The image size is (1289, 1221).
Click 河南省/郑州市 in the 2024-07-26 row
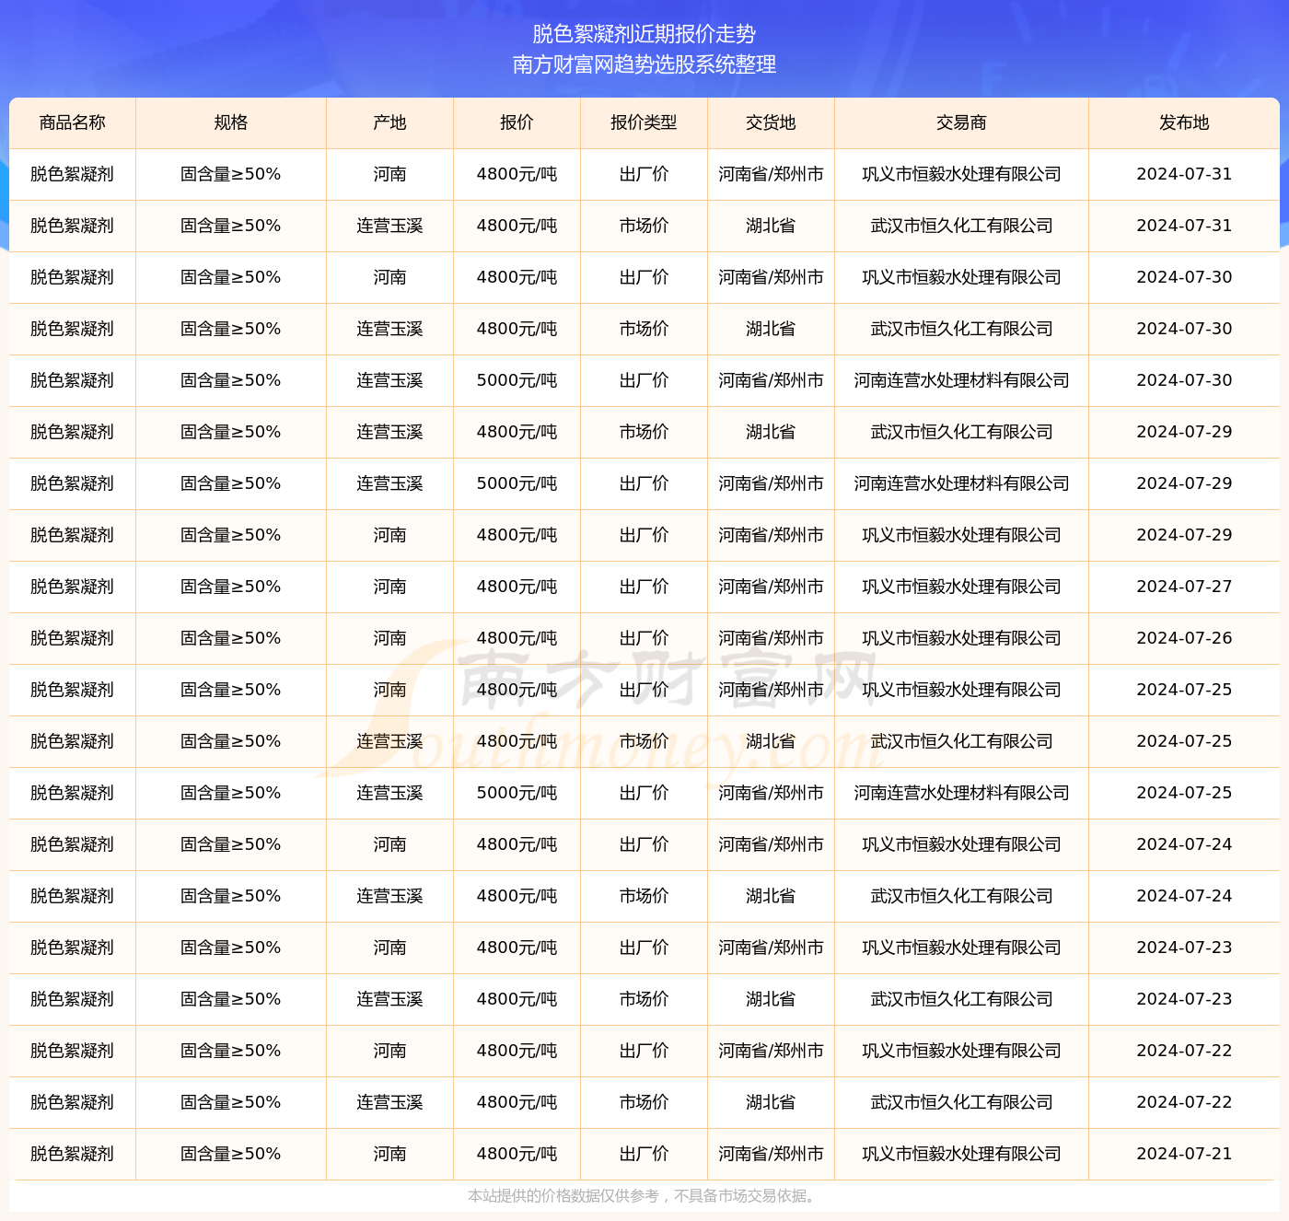(771, 638)
